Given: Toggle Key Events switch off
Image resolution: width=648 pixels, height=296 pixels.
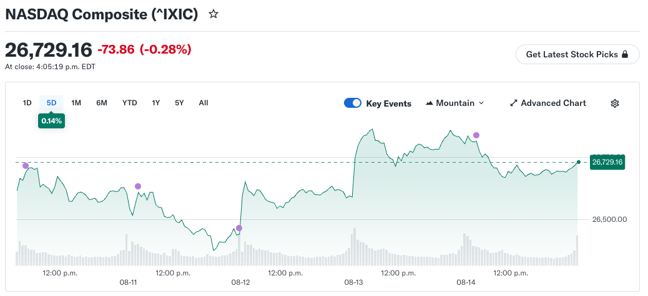Looking at the screenshot, I should [x=353, y=103].
